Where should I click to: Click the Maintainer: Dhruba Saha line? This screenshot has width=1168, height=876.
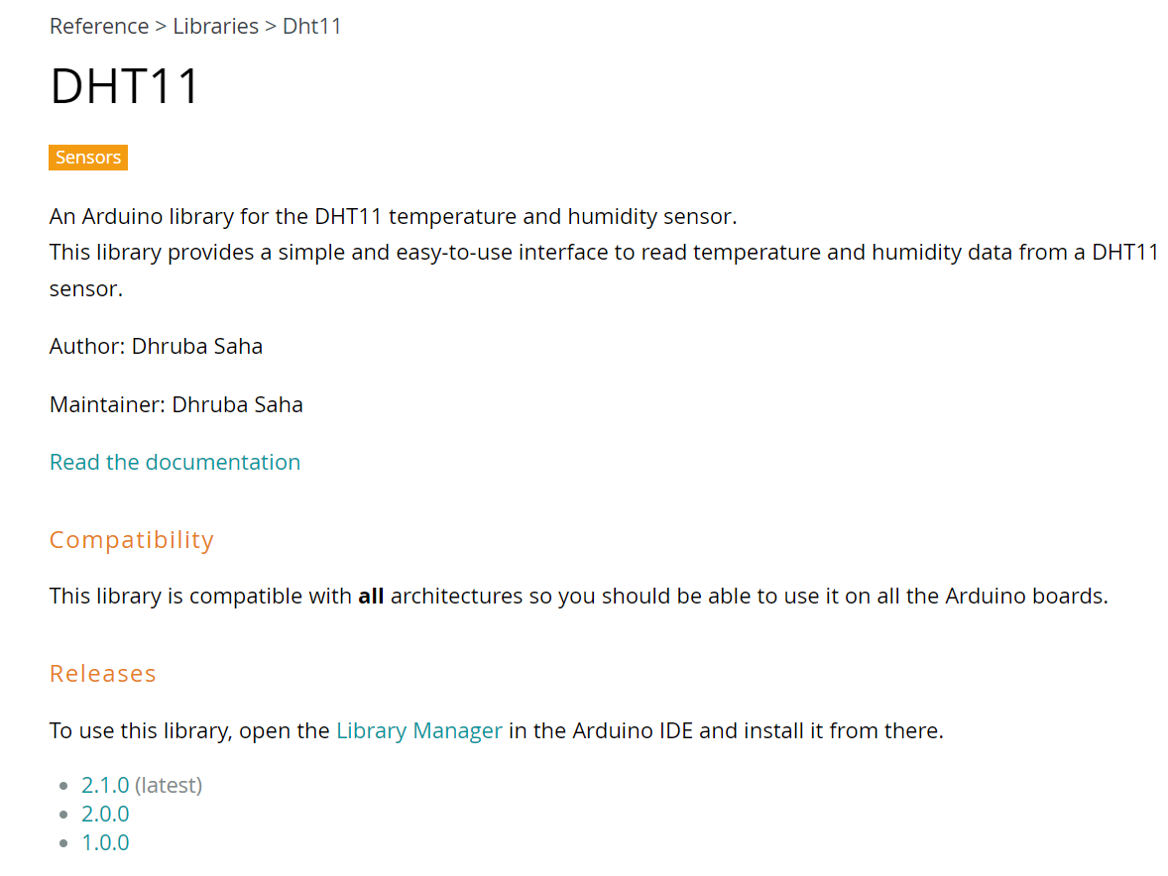(175, 404)
